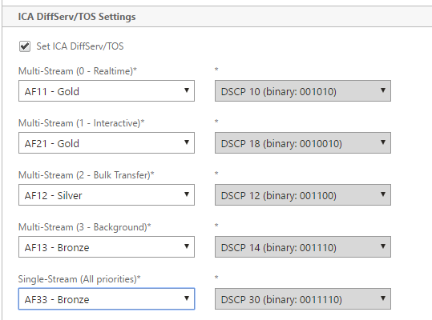Click the ICA DiffServ/TOS Settings section header
432x320 pixels.
coord(77,17)
